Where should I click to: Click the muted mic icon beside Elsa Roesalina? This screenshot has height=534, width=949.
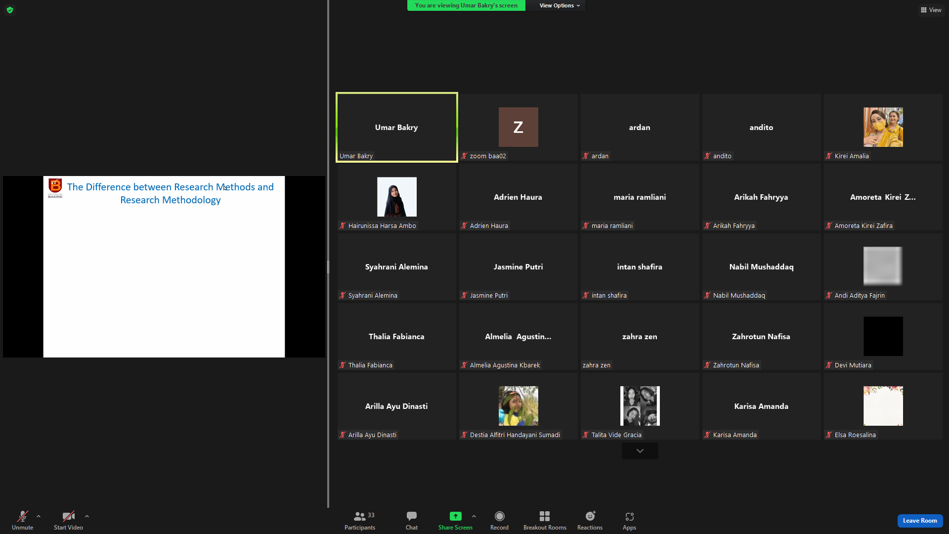coord(829,435)
